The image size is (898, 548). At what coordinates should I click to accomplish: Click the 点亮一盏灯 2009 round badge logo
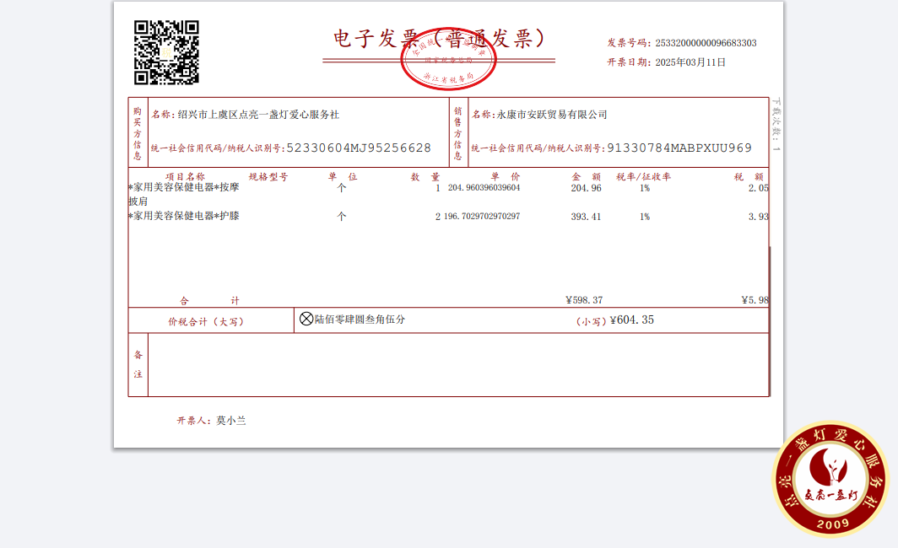click(831, 480)
